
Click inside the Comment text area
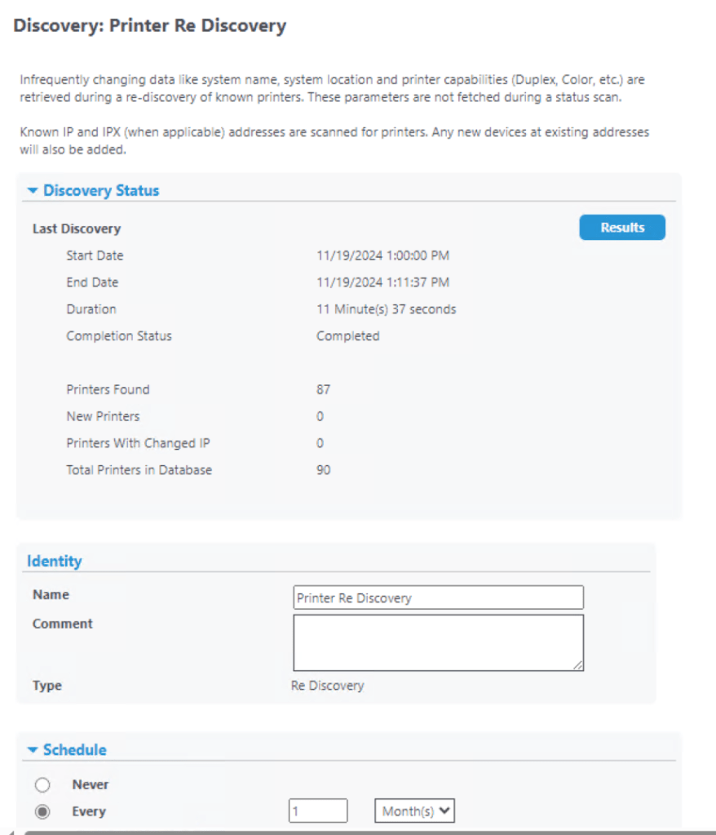click(x=438, y=642)
